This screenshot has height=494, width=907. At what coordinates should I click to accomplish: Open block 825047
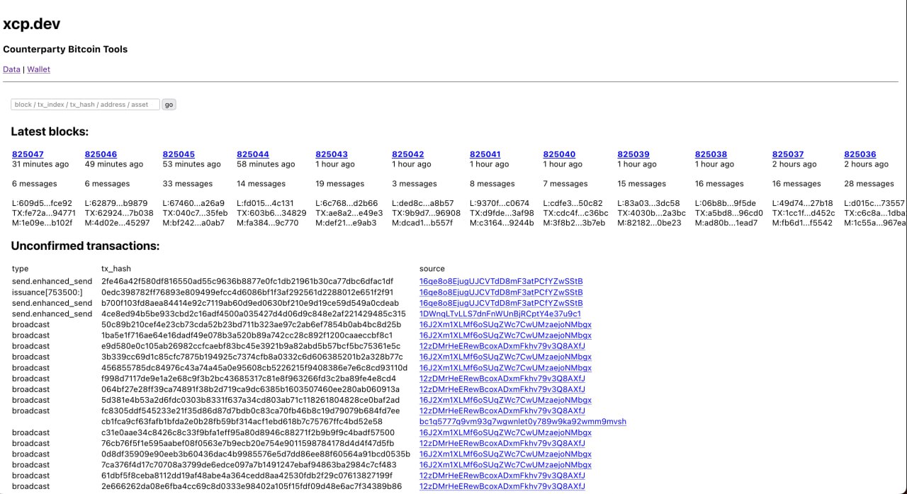28,154
